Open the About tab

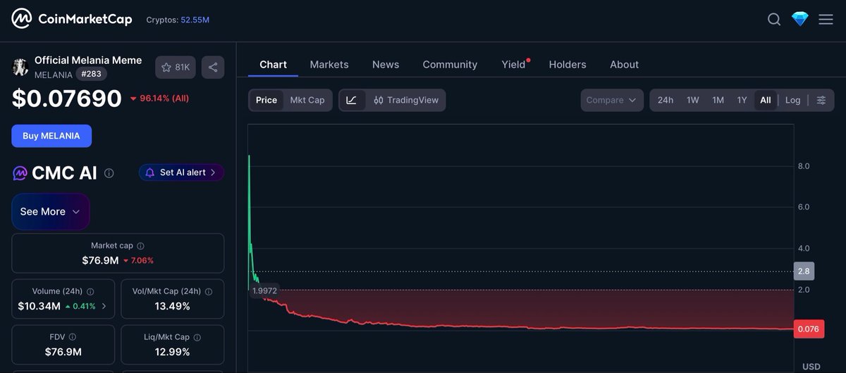coord(625,64)
